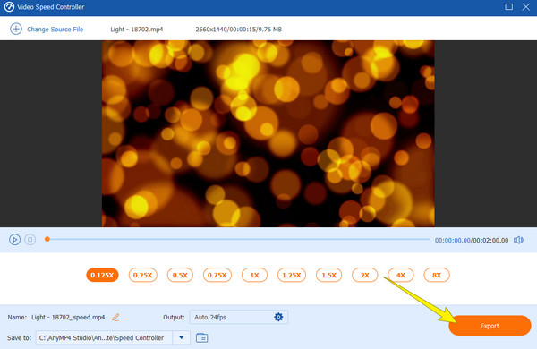The image size is (537, 349).
Task: Mute the volume speaker icon
Action: coord(518,240)
